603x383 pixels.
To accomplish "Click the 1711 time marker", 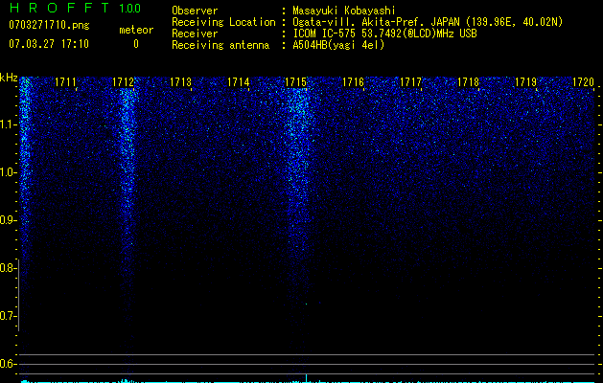I will 65,82.
